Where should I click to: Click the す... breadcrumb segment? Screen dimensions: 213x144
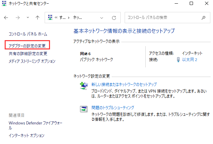tap(62, 18)
